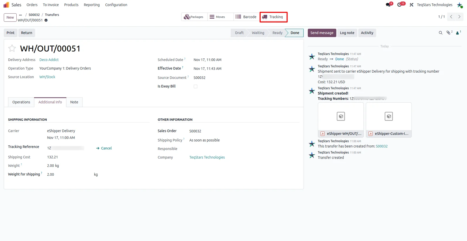Show followers icon in chatter
The image size is (467, 241).
[458, 33]
